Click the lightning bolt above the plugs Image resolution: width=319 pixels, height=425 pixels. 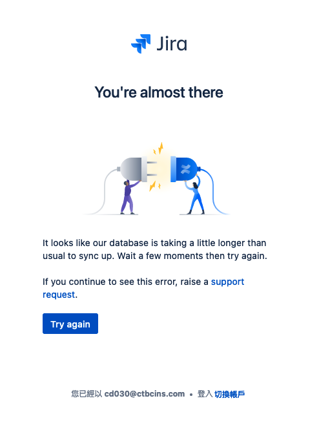click(x=159, y=149)
